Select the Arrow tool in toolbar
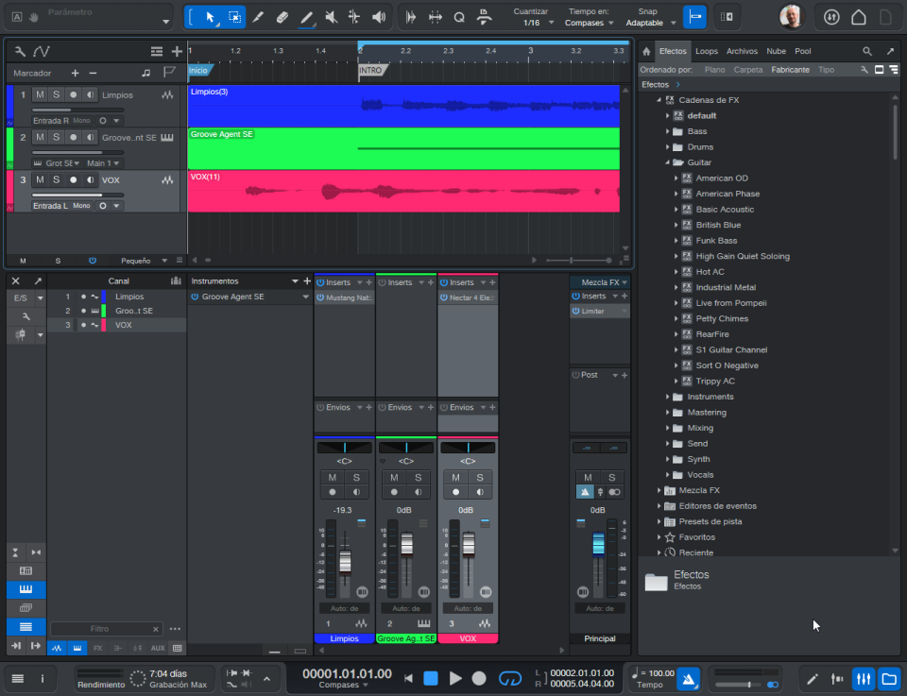Screen dimensions: 907x696 (210, 17)
